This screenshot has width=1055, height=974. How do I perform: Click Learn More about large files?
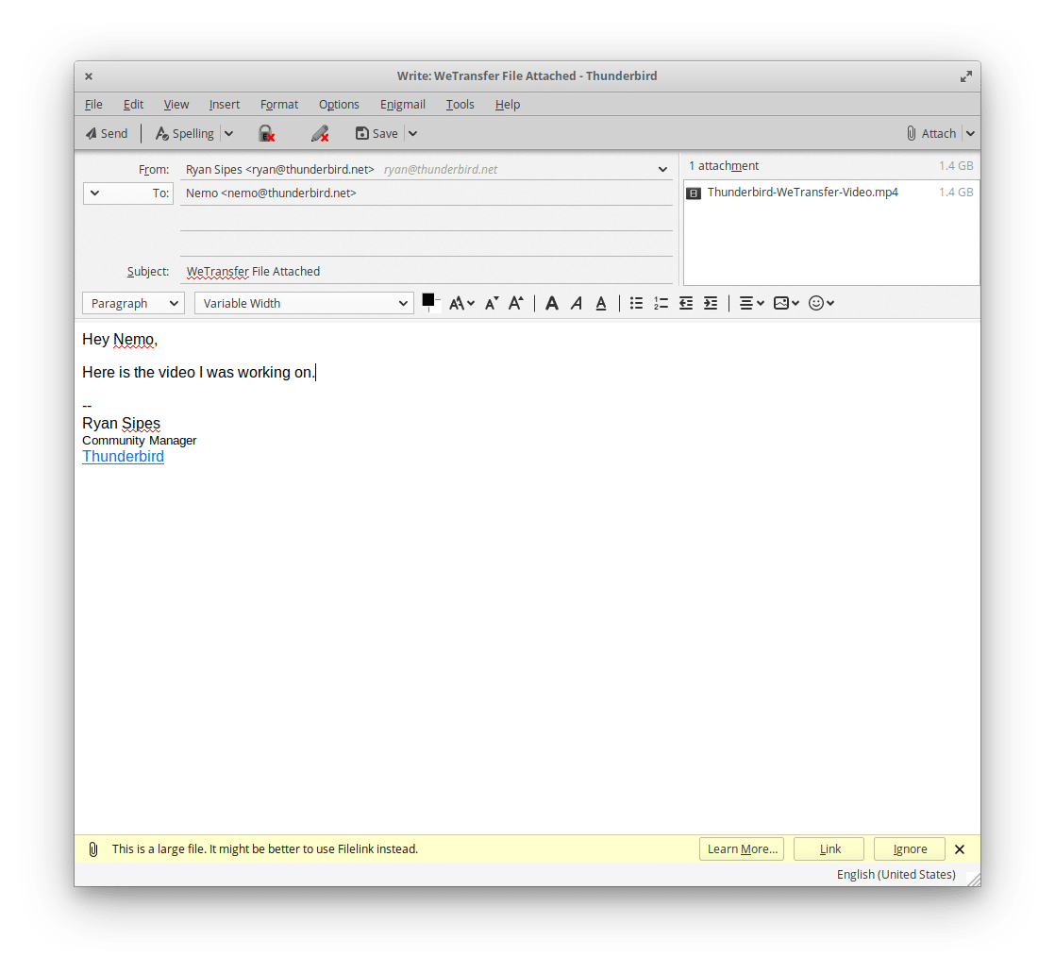tap(742, 848)
